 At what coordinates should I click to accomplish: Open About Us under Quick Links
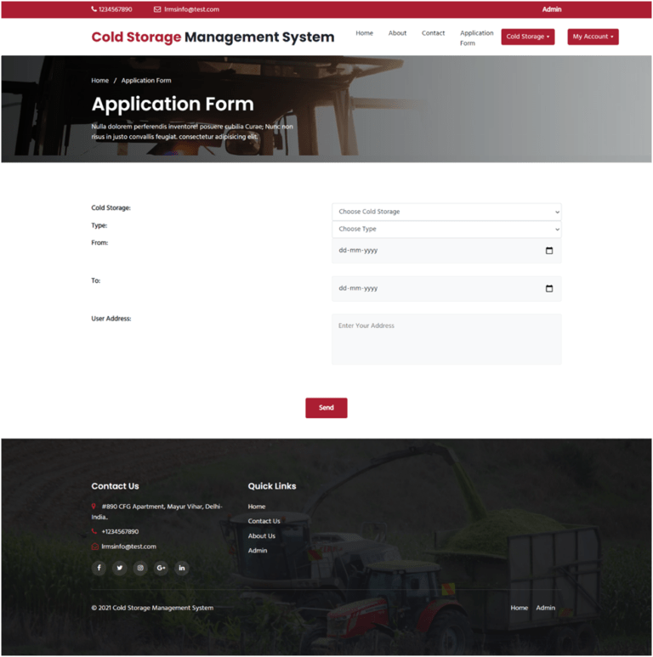coord(262,536)
